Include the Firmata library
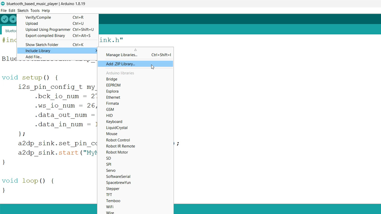The image size is (381, 214). click(x=135, y=103)
